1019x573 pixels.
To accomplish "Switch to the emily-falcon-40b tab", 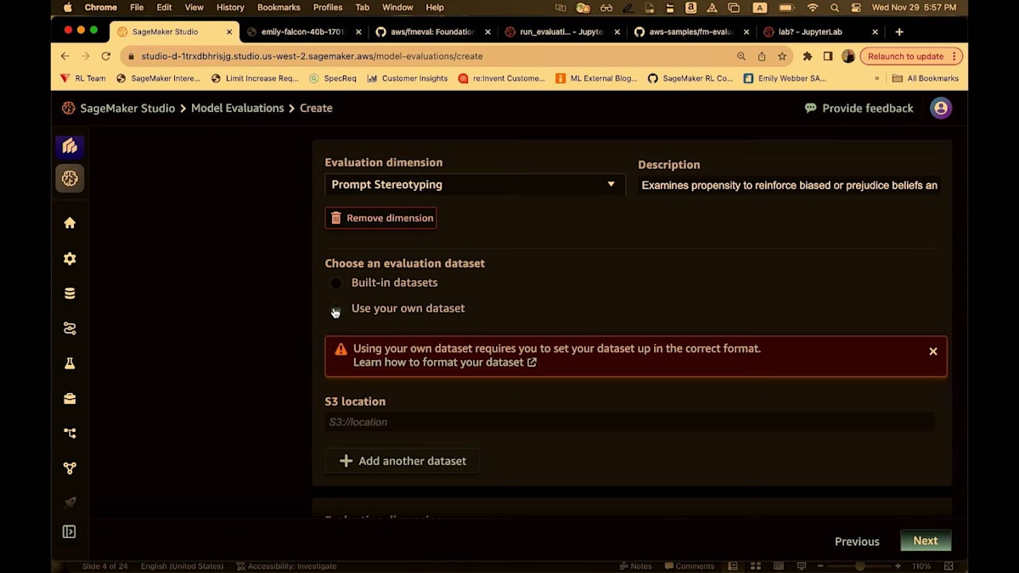I will [x=302, y=32].
